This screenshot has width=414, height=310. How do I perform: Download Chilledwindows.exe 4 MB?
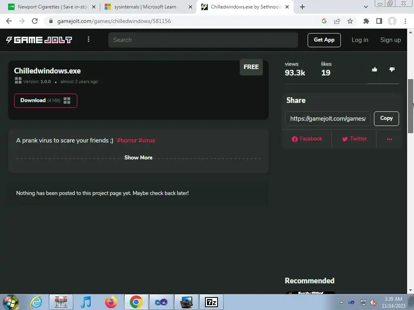45,101
